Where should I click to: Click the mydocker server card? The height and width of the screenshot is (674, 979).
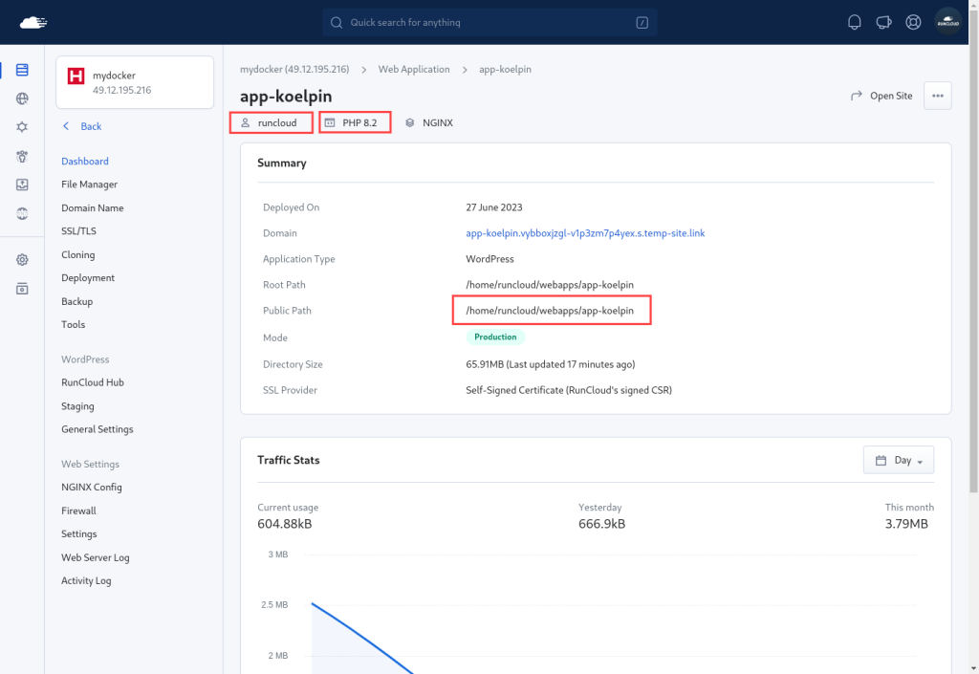click(x=135, y=82)
